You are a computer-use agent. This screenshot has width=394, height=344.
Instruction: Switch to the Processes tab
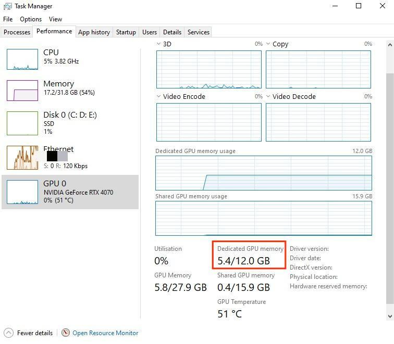coord(17,32)
